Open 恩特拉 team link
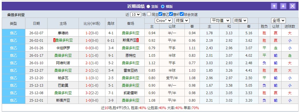Screen dimensions: 300x112 tap(130, 56)
